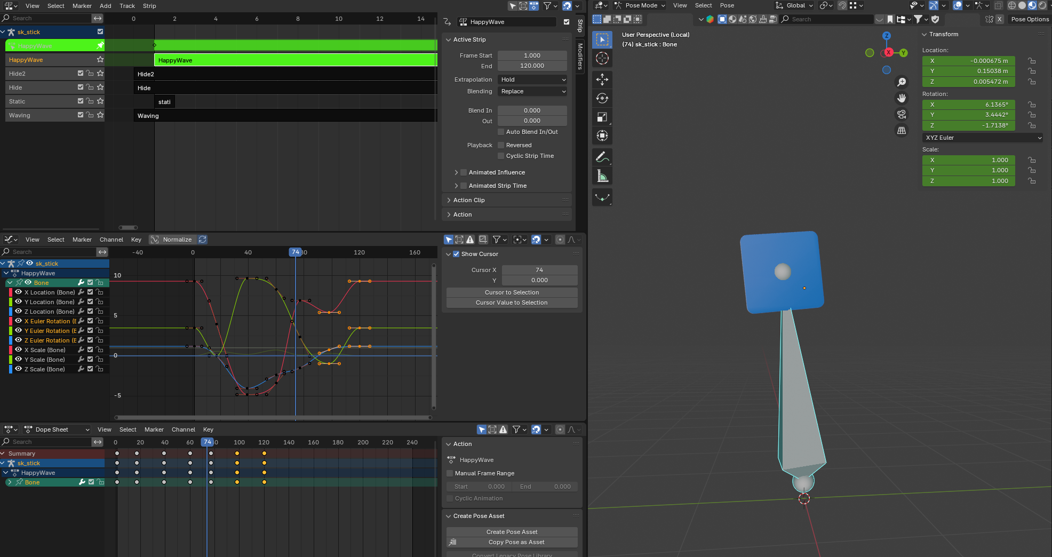Open the Extrapolation dropdown set to Hold
The height and width of the screenshot is (557, 1052).
point(532,79)
